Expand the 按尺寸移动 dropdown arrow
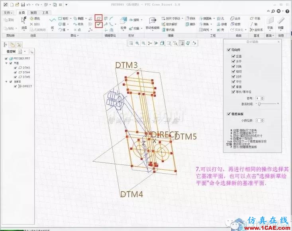The image size is (292, 231). tap(182, 18)
